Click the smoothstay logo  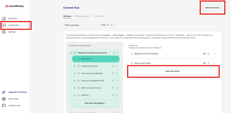pyautogui.click(x=14, y=6)
